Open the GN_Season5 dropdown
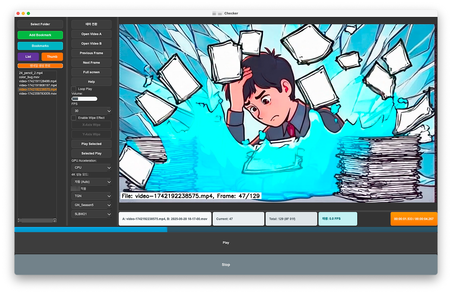This screenshot has width=452, height=294. tap(91, 205)
